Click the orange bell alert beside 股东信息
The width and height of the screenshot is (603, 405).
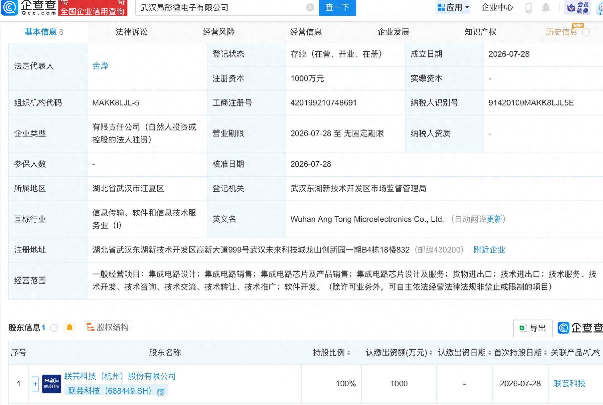point(69,327)
